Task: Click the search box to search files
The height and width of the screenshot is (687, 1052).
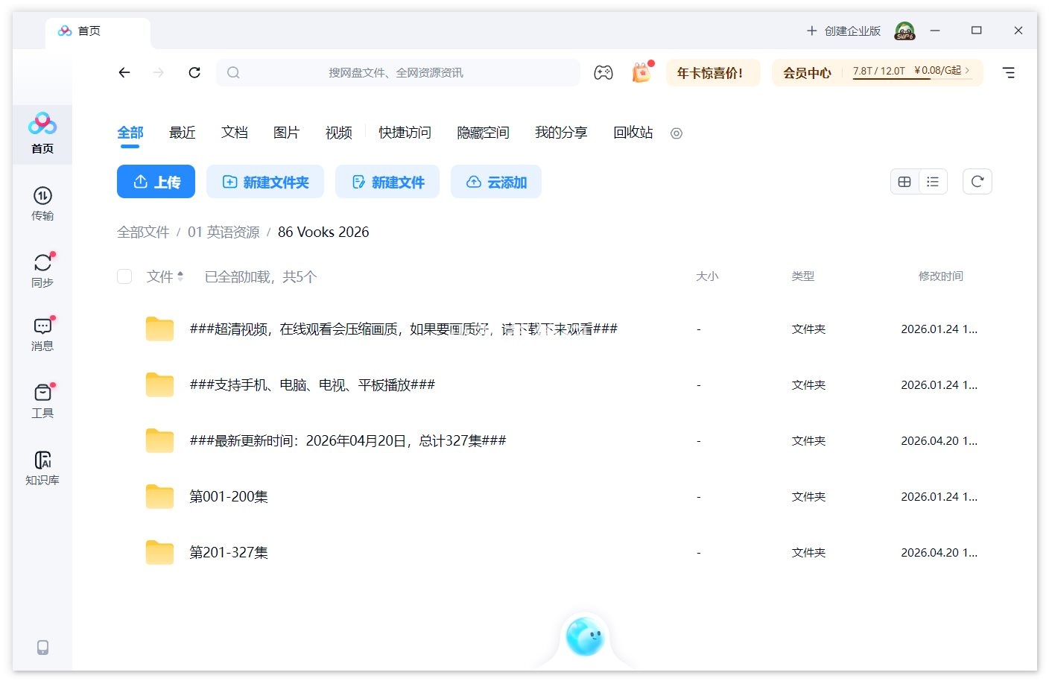Action: (399, 72)
